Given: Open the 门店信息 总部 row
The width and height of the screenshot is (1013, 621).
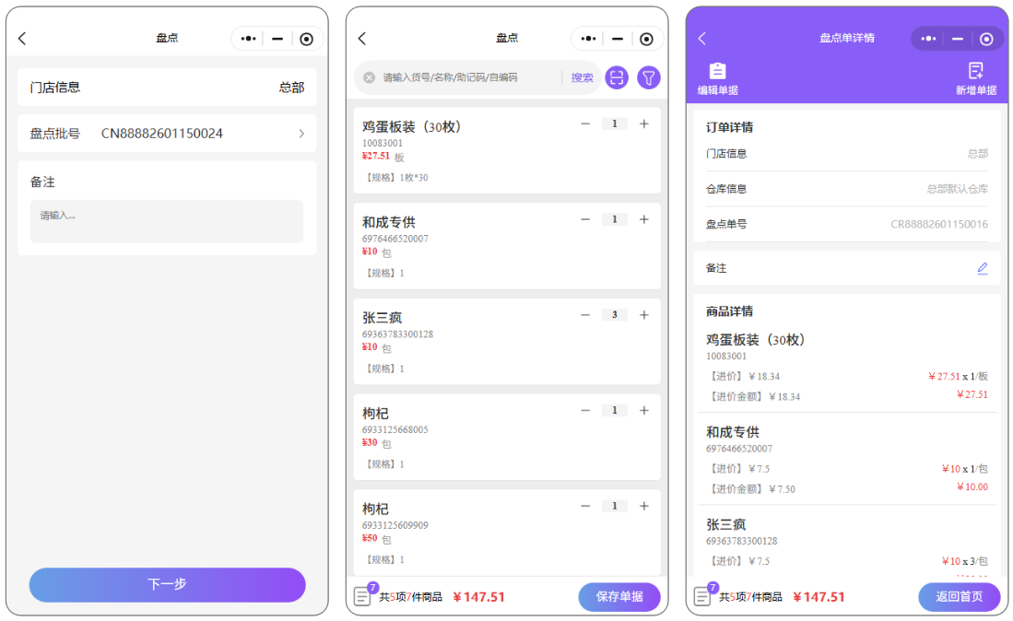Looking at the screenshot, I should [x=167, y=88].
